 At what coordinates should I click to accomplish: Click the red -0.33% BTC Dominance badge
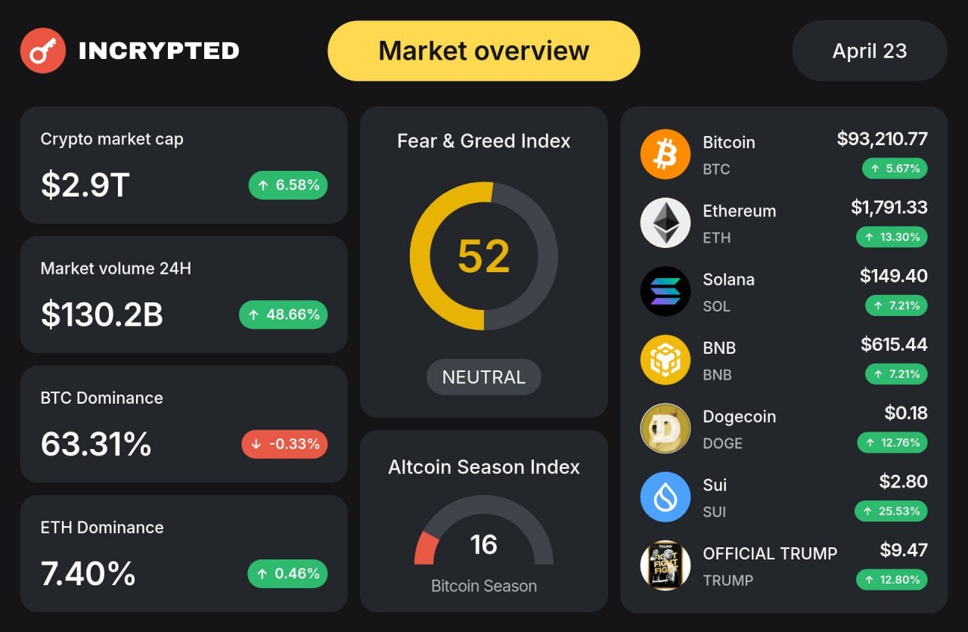284,444
